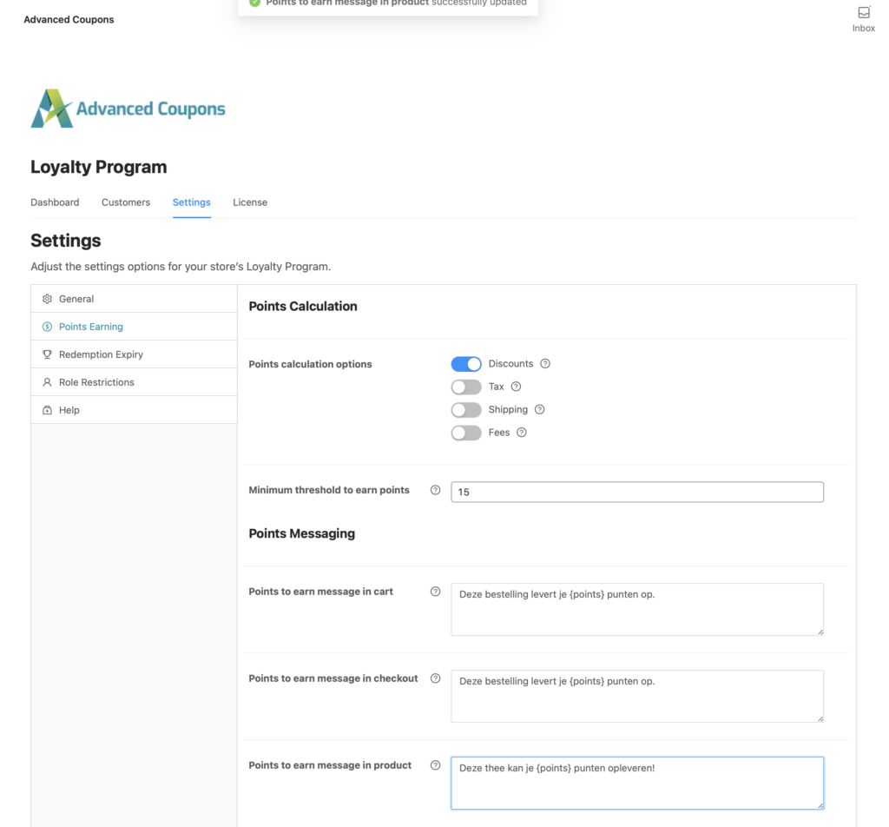Go to the License tab

coord(250,202)
